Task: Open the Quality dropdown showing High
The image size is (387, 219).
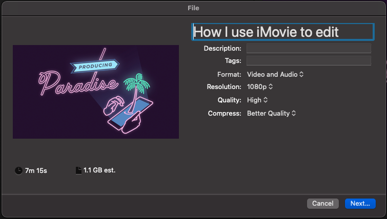Action: click(257, 100)
